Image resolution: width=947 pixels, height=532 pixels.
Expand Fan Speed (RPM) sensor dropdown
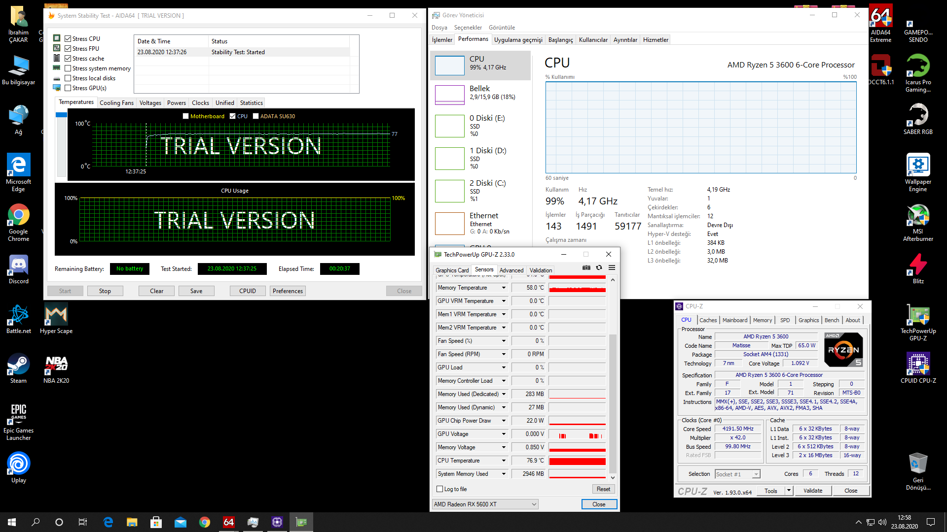(504, 354)
